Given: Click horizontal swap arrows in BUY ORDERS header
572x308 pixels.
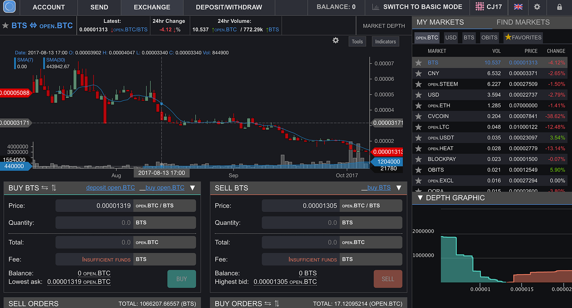Looking at the screenshot, I should click(268, 304).
